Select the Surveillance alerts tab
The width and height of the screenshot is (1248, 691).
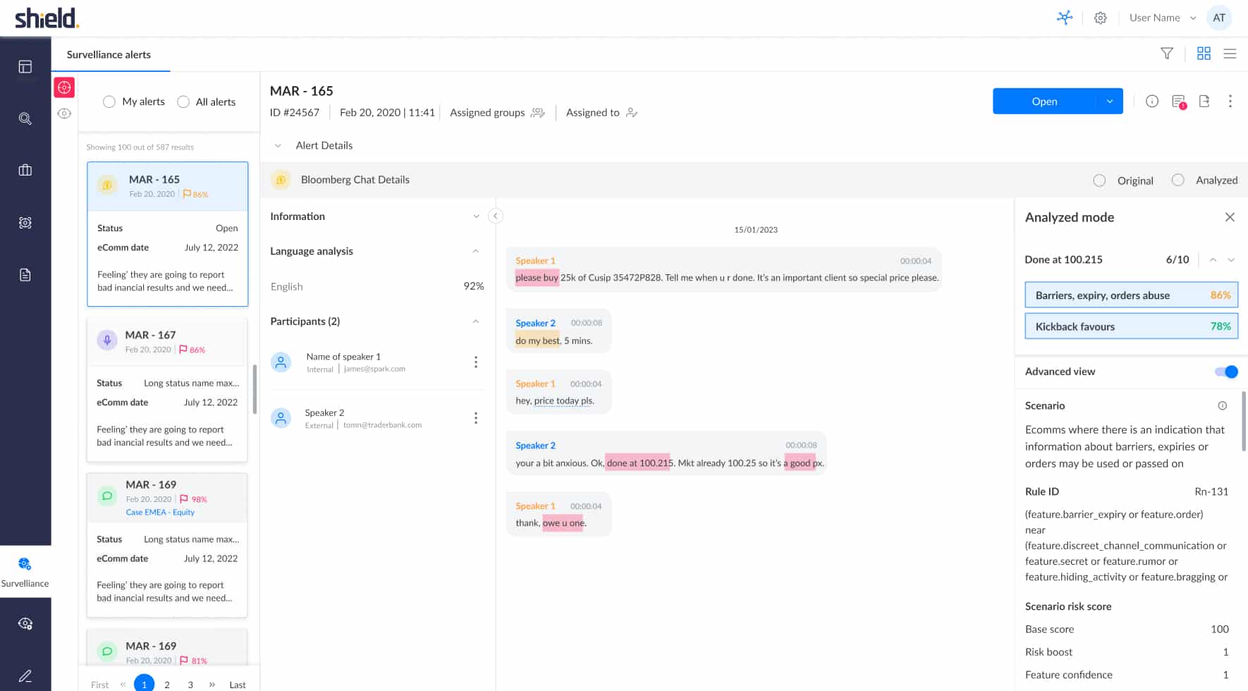109,54
